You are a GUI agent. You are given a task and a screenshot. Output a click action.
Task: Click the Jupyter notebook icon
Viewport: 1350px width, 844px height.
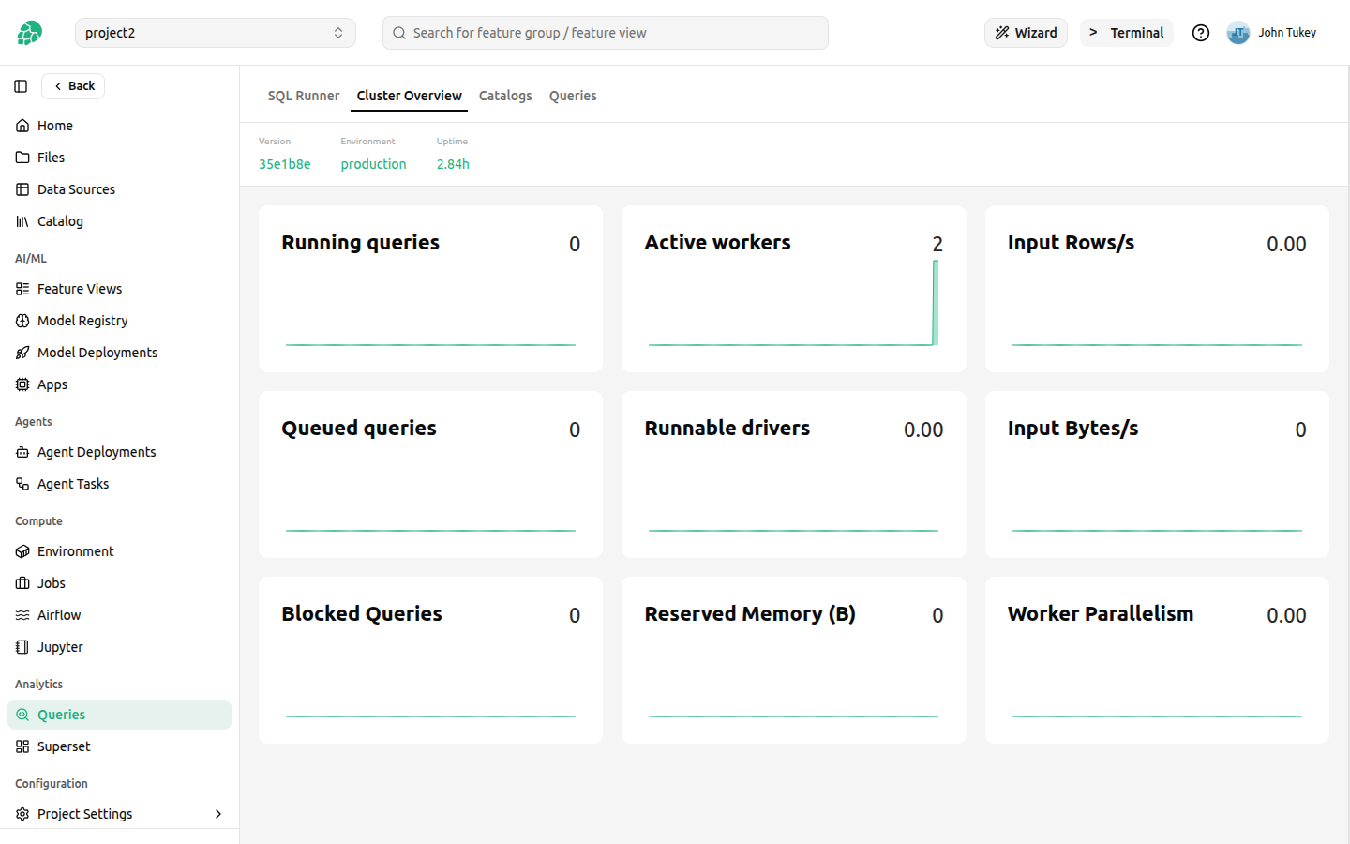pos(22,647)
